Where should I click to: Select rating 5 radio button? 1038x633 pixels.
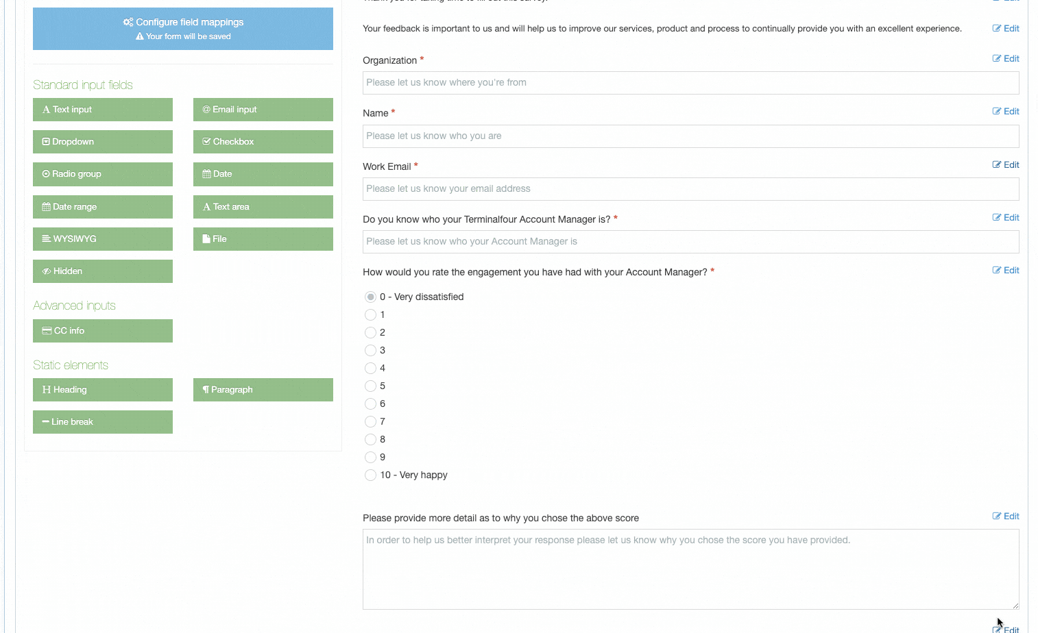[371, 386]
